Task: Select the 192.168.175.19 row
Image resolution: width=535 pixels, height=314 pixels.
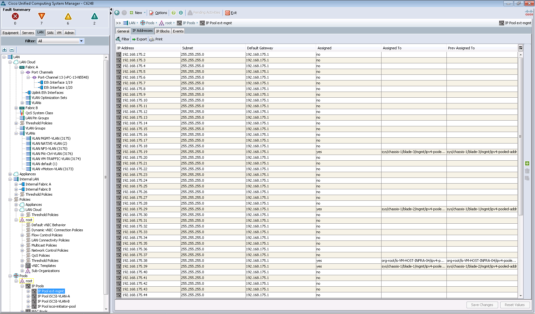Action: pyautogui.click(x=317, y=152)
